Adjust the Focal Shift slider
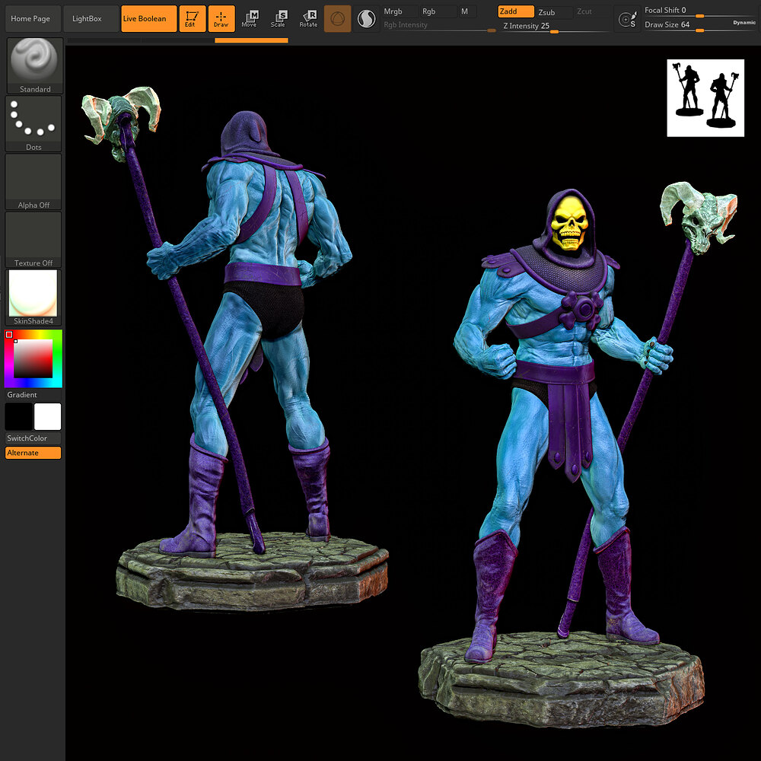This screenshot has width=761, height=761. pos(700,11)
